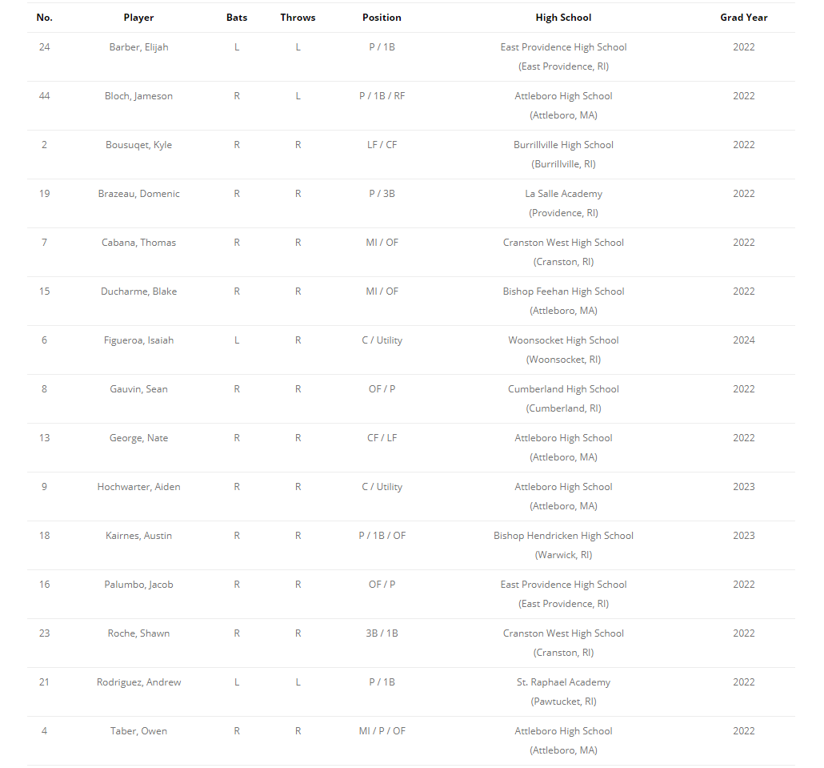Click the Grad Year column header

(x=743, y=18)
